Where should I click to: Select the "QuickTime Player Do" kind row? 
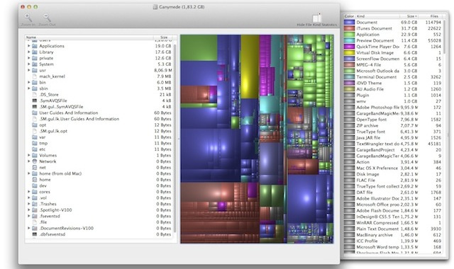click(x=393, y=47)
